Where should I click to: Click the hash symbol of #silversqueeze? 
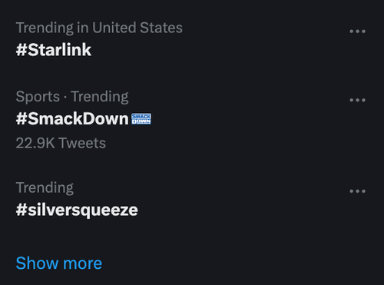(x=22, y=210)
